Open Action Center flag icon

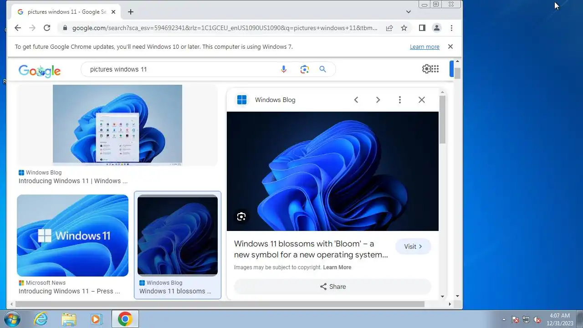coord(515,319)
